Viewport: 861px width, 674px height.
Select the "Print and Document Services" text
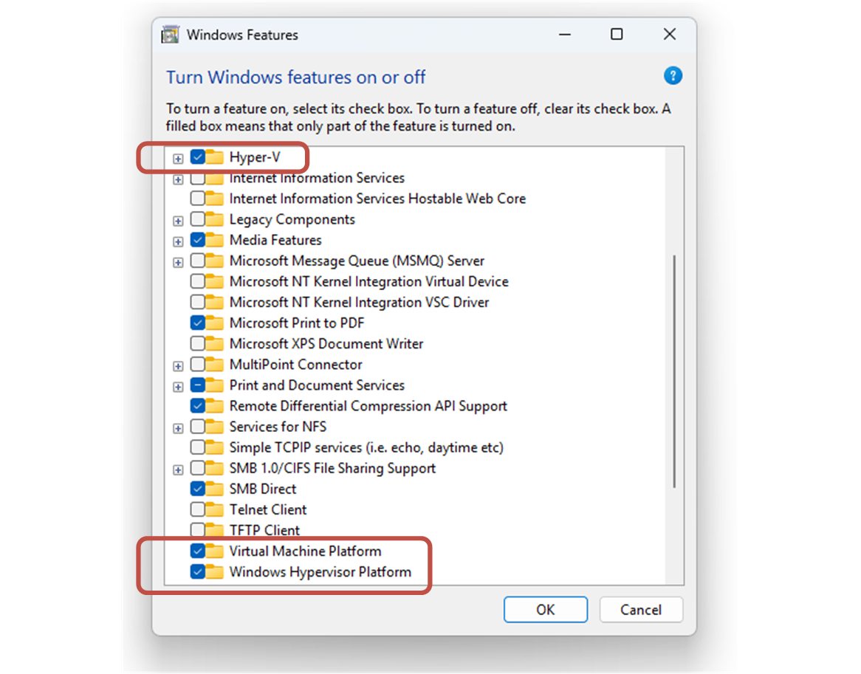coord(317,385)
